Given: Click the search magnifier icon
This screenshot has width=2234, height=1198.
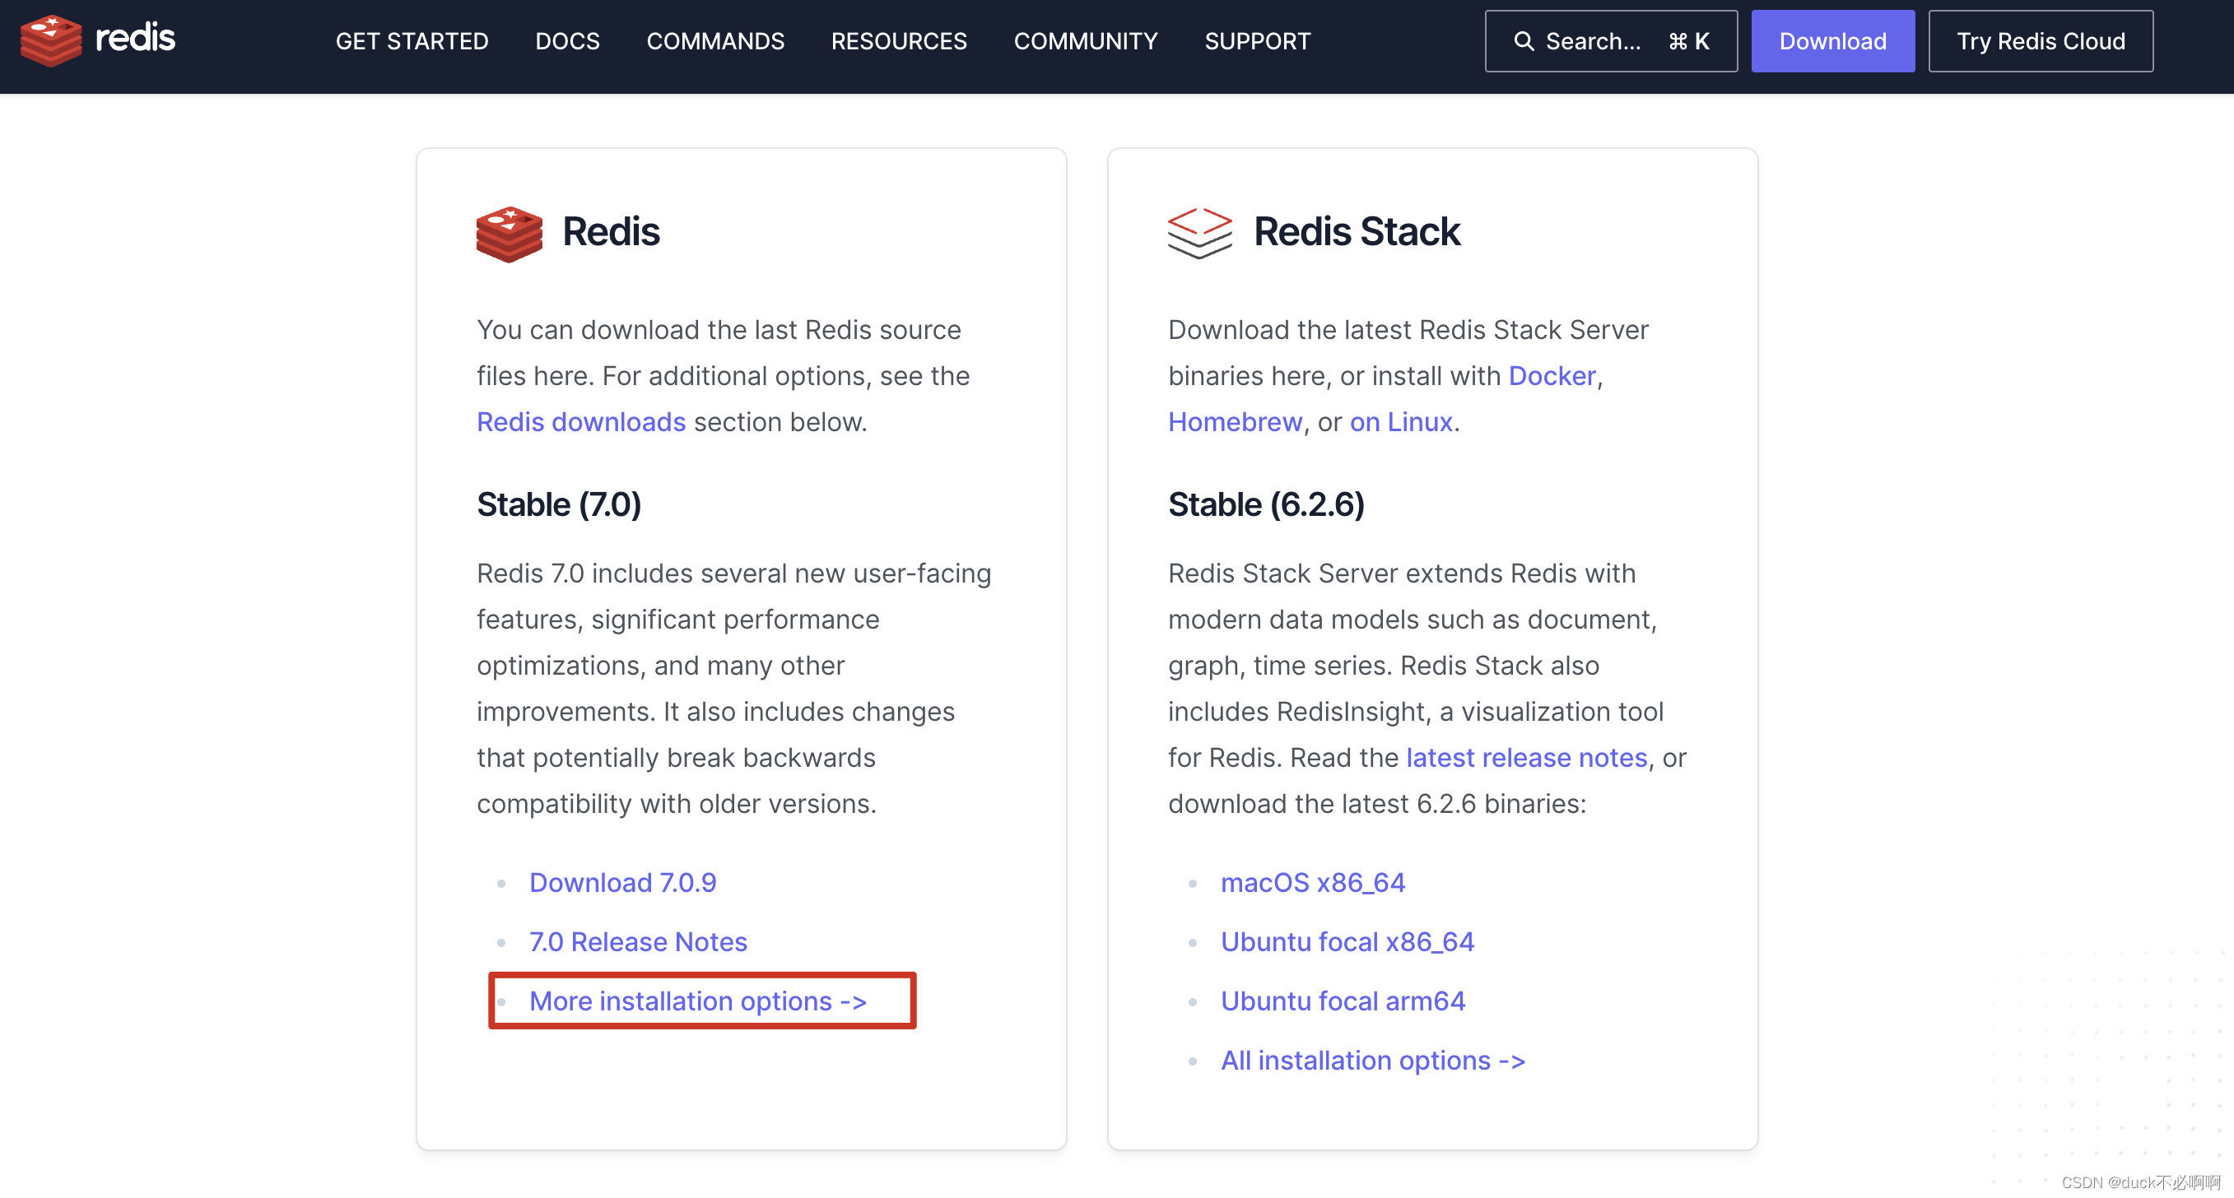Looking at the screenshot, I should [1523, 41].
